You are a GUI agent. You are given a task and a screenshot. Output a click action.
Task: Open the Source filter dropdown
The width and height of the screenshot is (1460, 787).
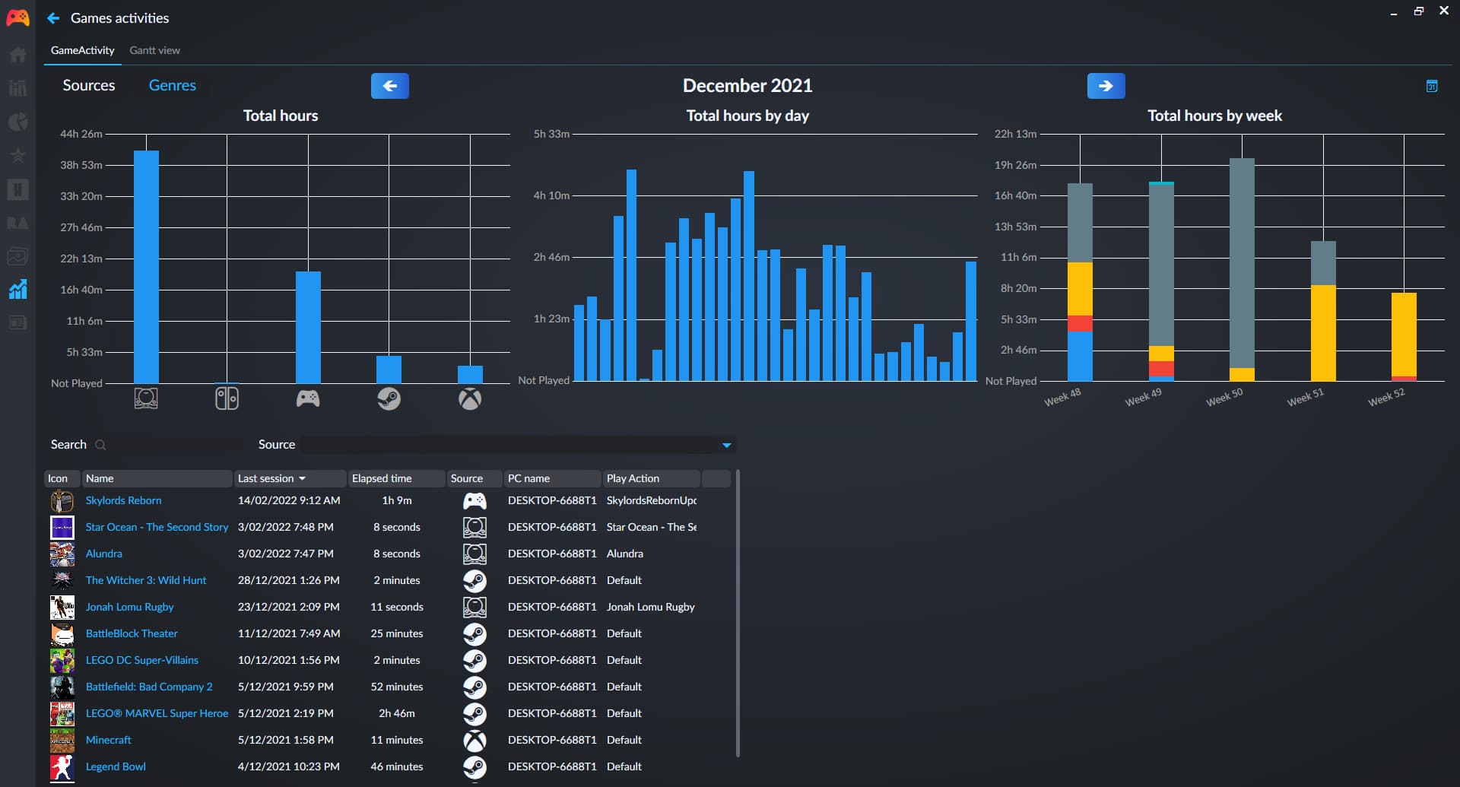pos(518,445)
